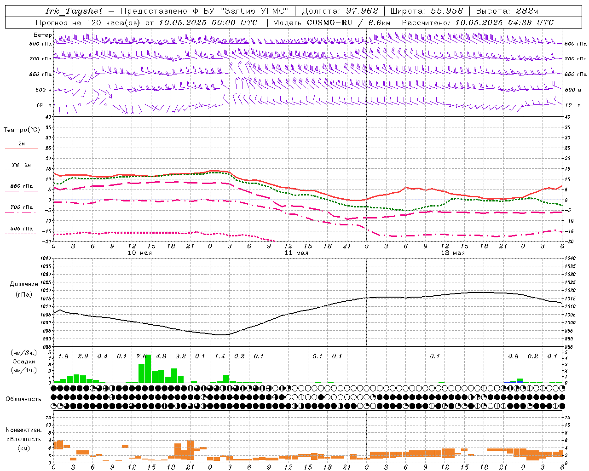Image resolution: width=589 pixels, height=471 pixels.
Task: Select the "Предоставлено ФГБУ ЗапСиб УГМС" text
Action: [205, 11]
